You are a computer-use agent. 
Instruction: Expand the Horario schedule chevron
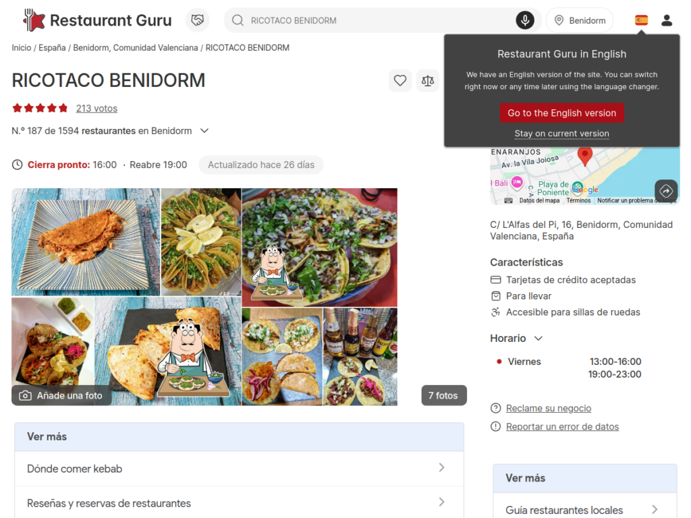pyautogui.click(x=538, y=339)
